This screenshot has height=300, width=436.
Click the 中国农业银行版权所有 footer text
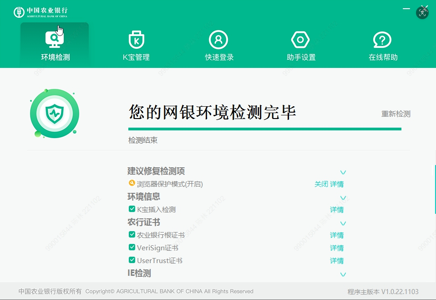[50, 291]
